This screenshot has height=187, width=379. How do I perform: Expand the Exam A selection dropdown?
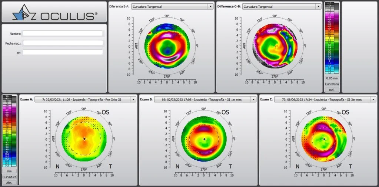click(133, 99)
